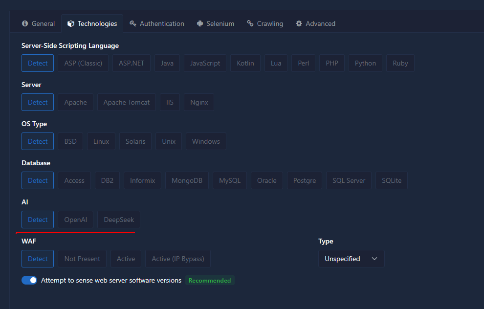Select Lua as scripting language

point(276,63)
